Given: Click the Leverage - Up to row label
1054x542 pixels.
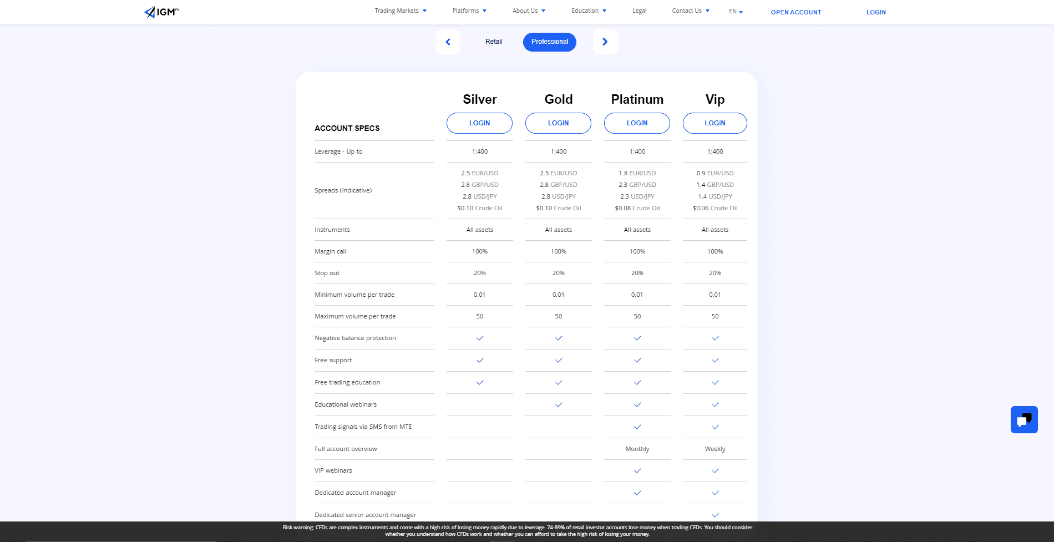Looking at the screenshot, I should click(x=338, y=151).
